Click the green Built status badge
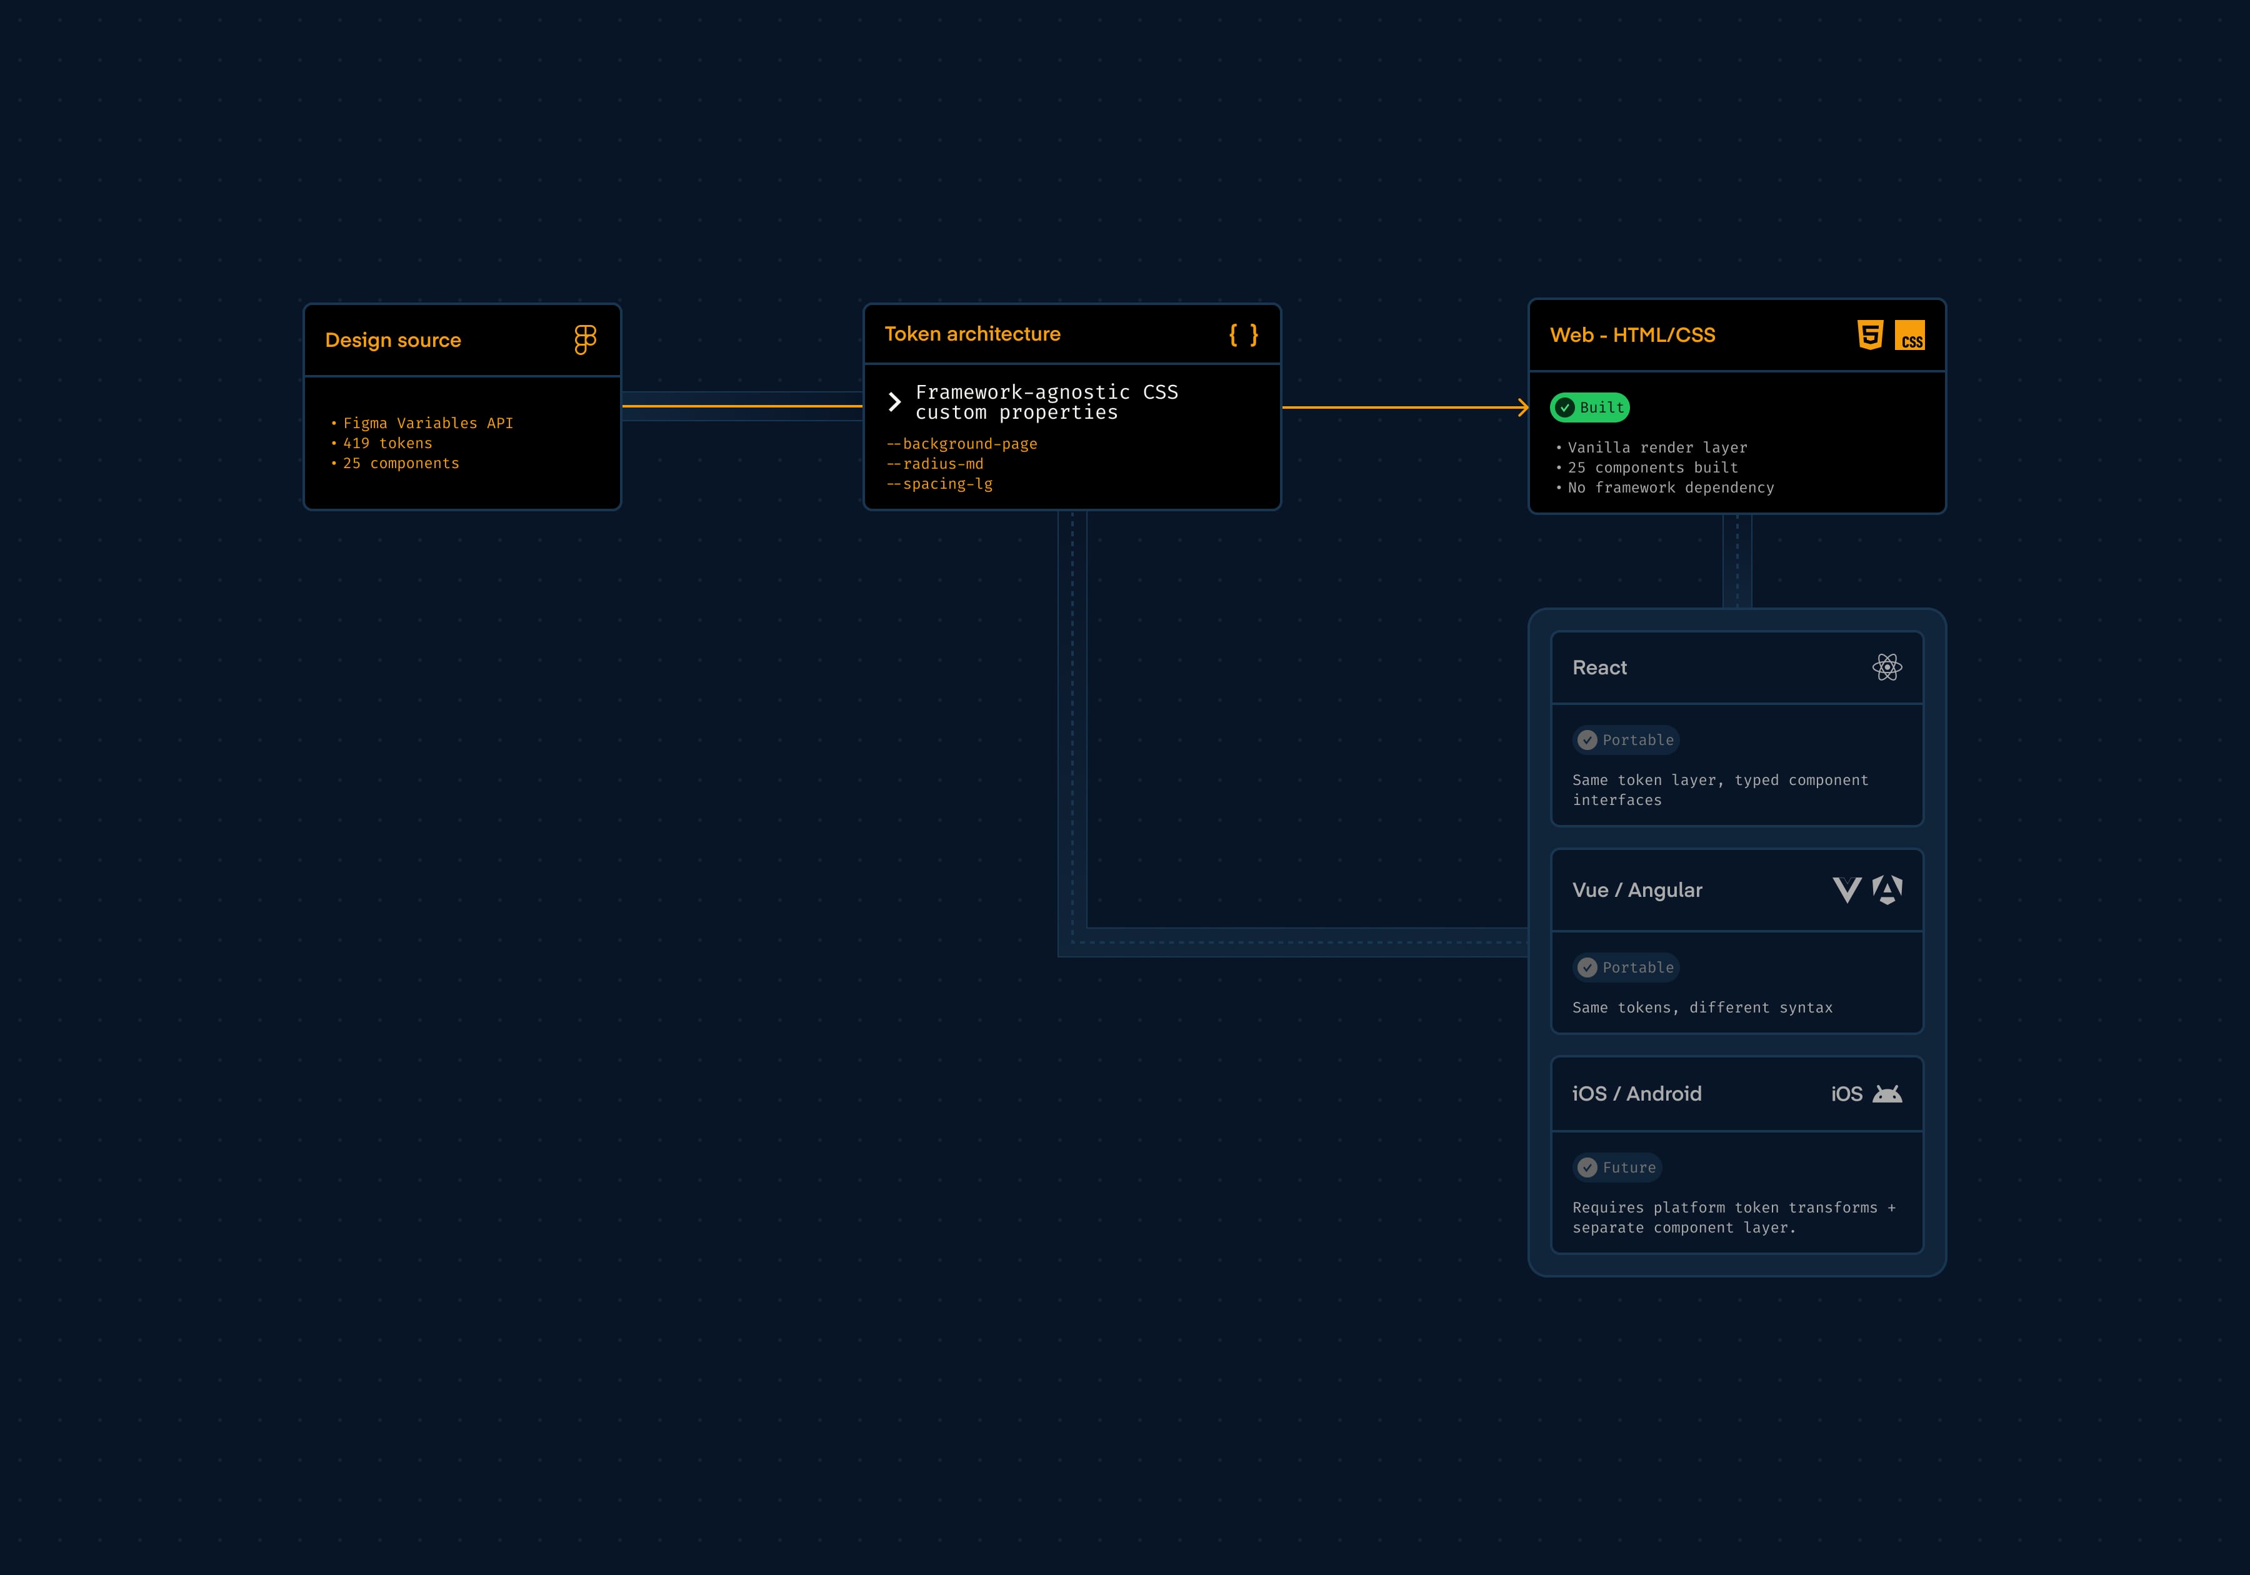Screen dimensions: 2250x1575 (x=1589, y=407)
